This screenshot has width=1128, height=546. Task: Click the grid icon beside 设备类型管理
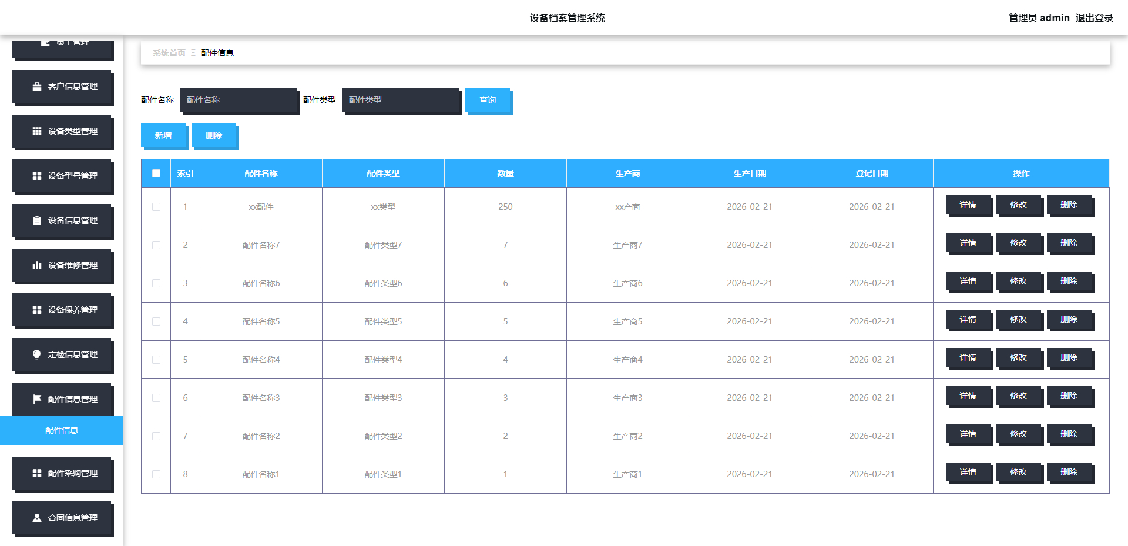(x=37, y=131)
